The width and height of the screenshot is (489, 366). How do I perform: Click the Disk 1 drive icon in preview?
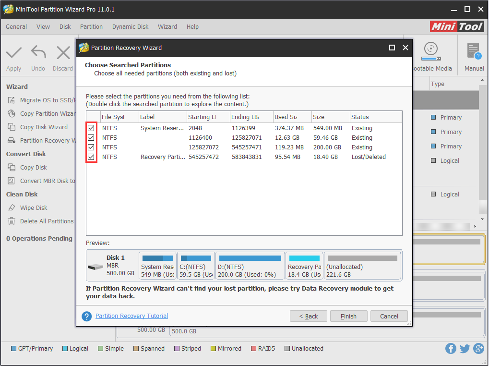pyautogui.click(x=95, y=267)
